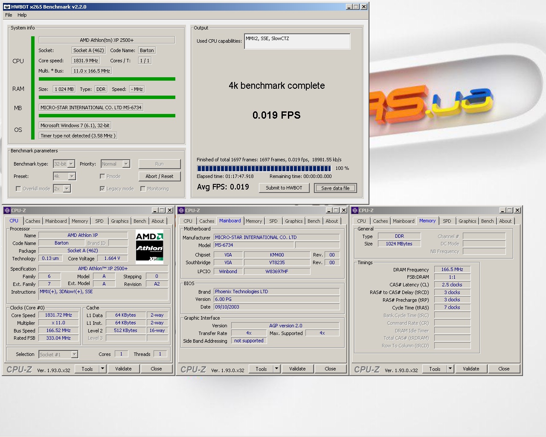
Task: Click the Southbridge VT8235 field
Action: (277, 262)
